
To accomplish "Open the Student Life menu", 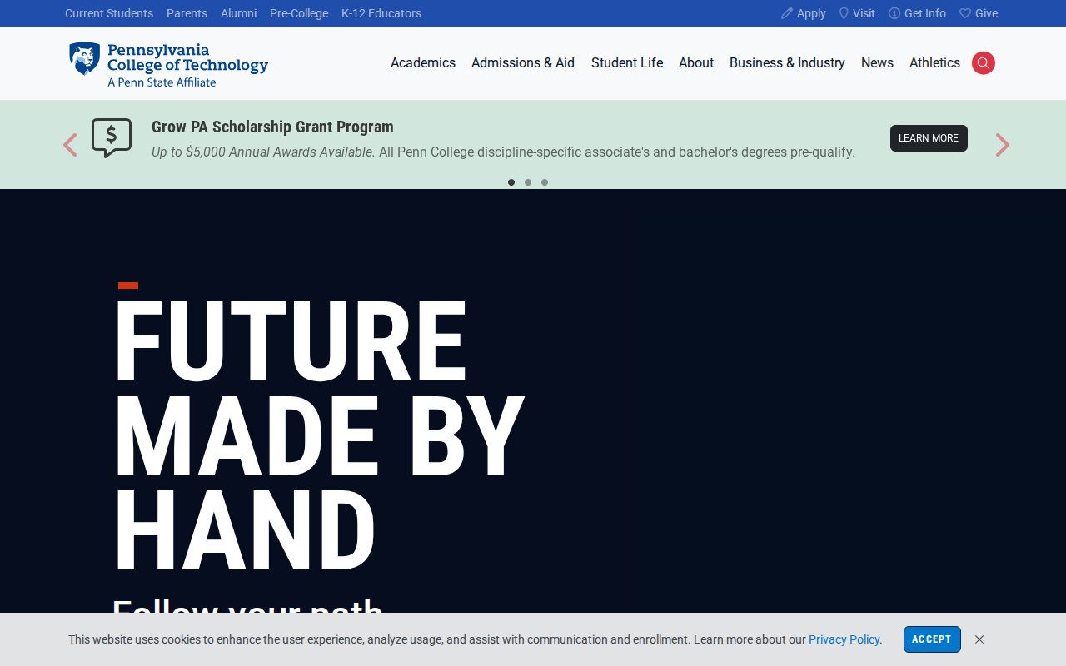I will click(627, 63).
